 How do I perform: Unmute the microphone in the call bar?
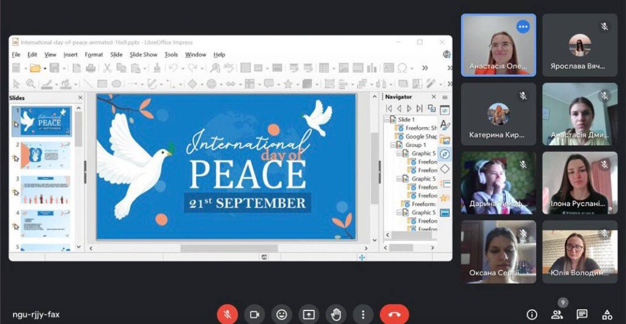point(227,314)
